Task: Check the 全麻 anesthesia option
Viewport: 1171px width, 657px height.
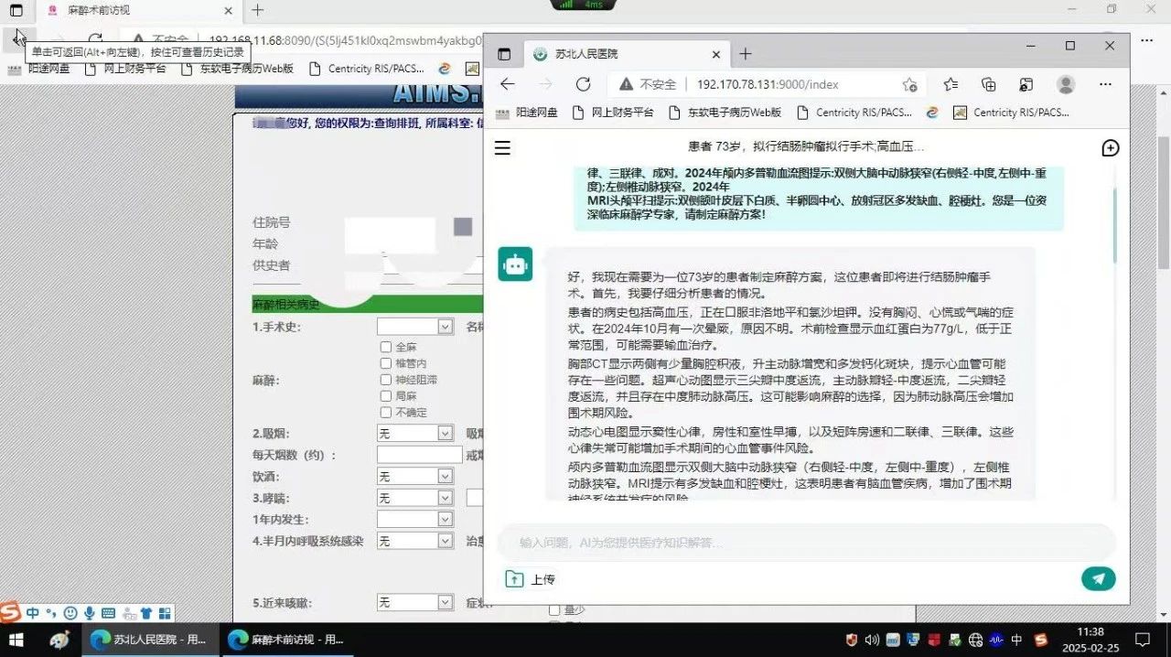Action: tap(387, 347)
